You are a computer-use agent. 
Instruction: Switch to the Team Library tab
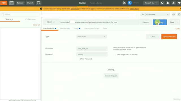tap(96, 3)
